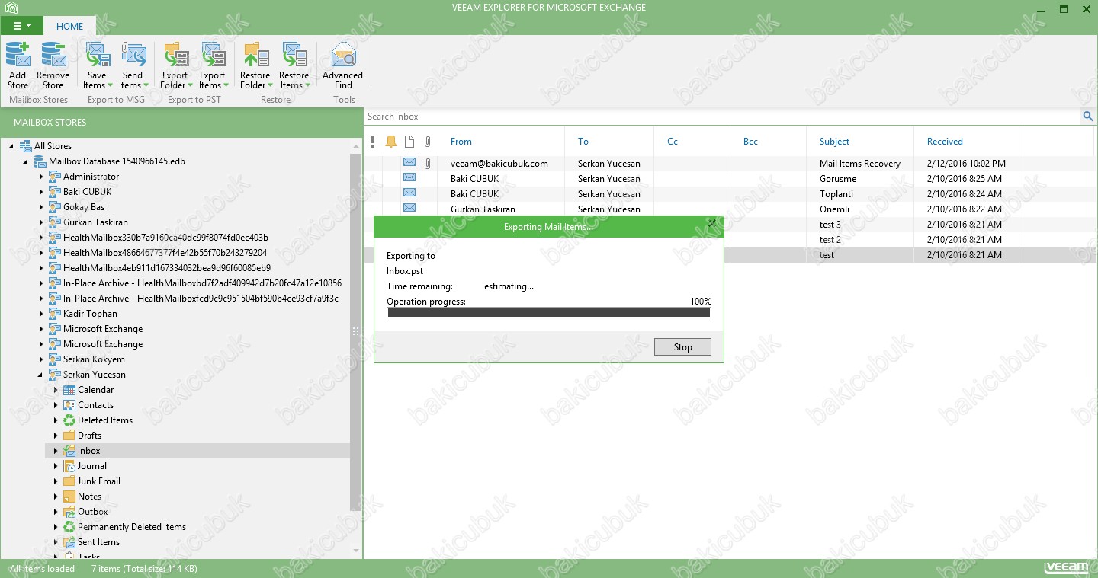The width and height of the screenshot is (1098, 578).
Task: Click the Remove Store ribbon icon
Action: pos(53,65)
